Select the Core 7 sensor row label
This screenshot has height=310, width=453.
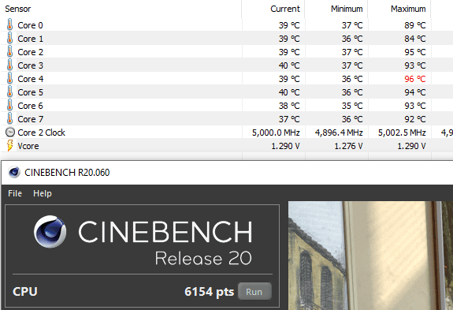coord(30,119)
